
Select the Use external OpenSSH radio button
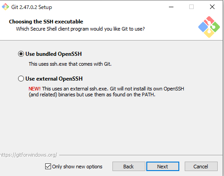tap(21, 79)
